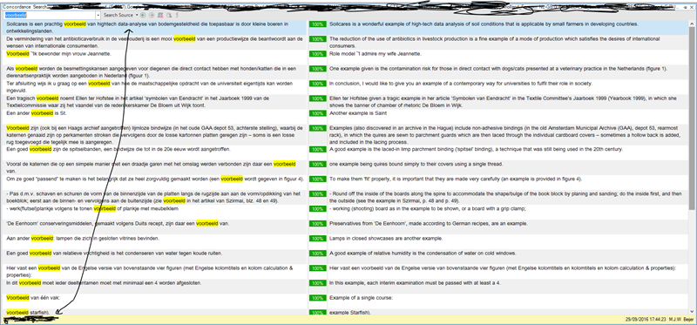697x325 pixels.
Task: Click the last grey toolbar icon
Action: click(x=177, y=15)
